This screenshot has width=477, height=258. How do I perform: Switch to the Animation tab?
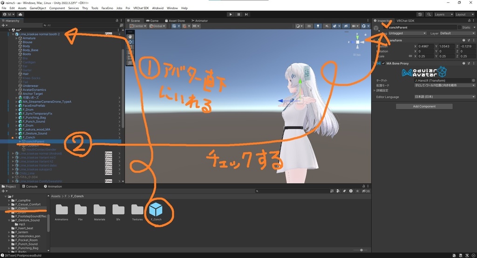coord(53,186)
